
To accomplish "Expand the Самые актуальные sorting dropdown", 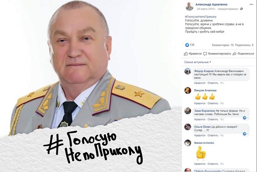I will click(198, 62).
